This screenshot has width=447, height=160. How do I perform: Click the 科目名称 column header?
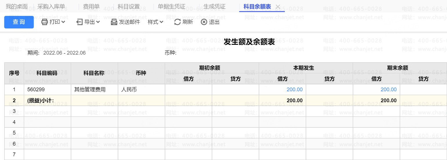coord(94,73)
